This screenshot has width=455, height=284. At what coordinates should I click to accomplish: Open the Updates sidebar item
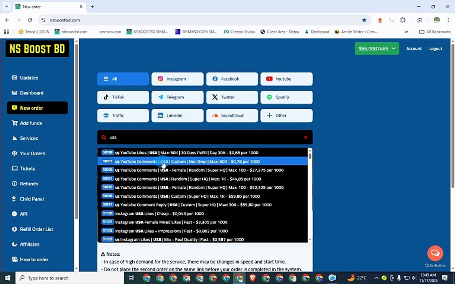[x=29, y=78]
